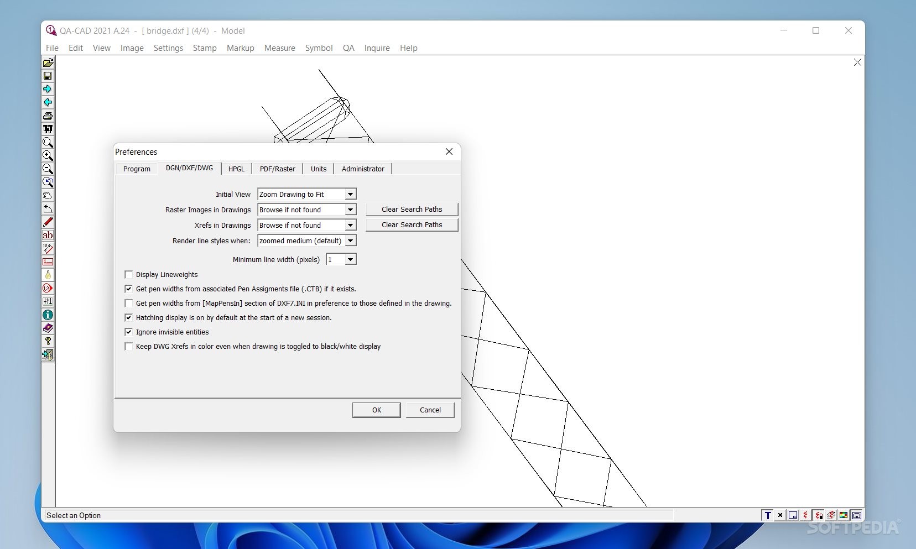Click the save floppy disk icon
Viewport: 916px width, 549px height.
point(48,76)
